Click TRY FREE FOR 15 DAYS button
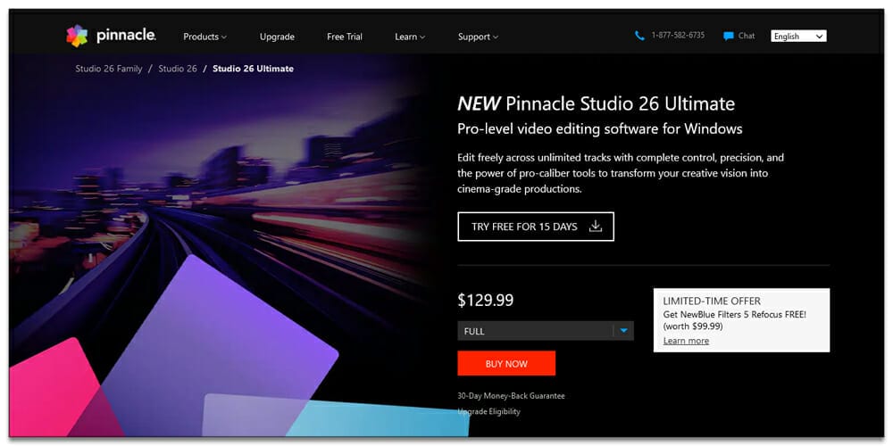 [x=535, y=227]
